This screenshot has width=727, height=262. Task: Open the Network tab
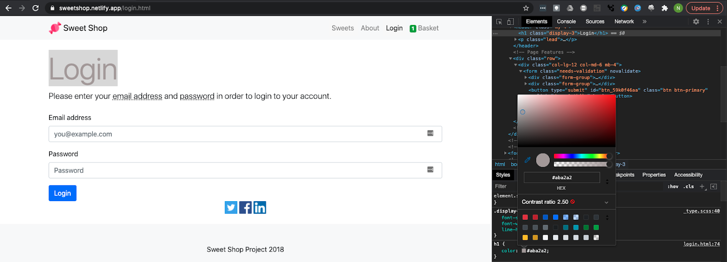[624, 21]
